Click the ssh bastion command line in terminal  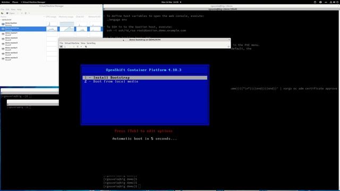146,31
